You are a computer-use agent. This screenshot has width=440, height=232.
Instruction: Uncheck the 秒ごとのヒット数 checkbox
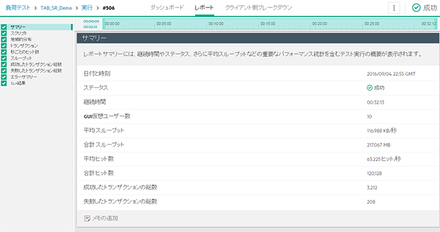(x=4, y=52)
